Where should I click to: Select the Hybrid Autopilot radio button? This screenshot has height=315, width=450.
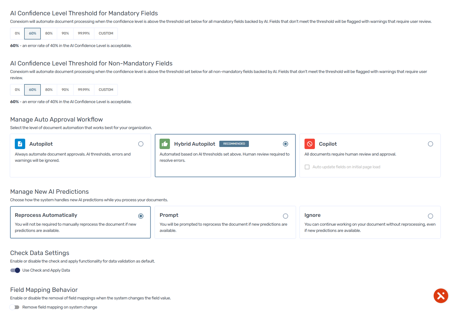[x=286, y=144]
